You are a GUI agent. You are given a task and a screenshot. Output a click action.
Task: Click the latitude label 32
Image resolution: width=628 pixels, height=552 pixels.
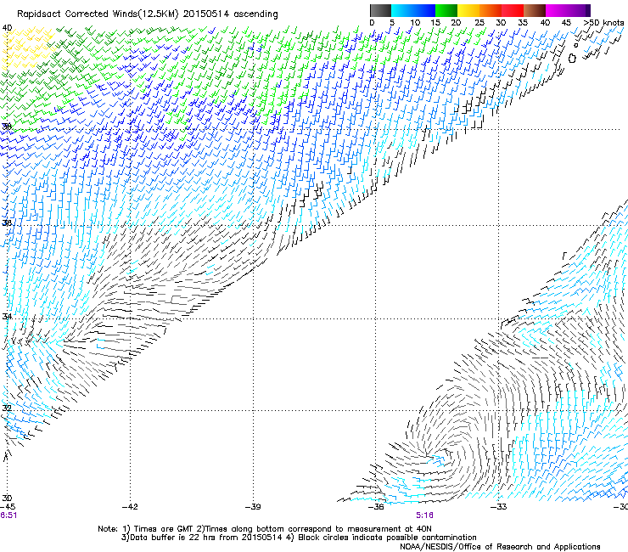click(x=7, y=408)
